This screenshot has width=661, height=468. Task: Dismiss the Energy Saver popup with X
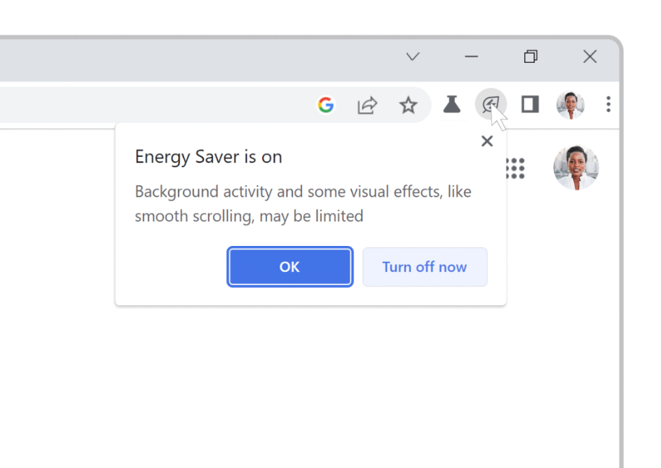(x=487, y=141)
